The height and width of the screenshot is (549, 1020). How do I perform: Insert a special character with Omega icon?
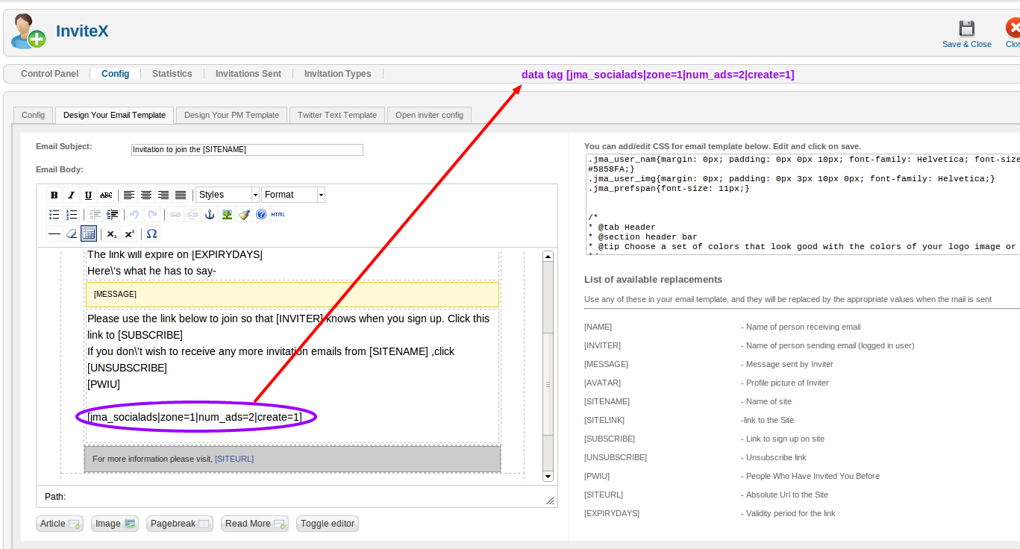(x=151, y=234)
